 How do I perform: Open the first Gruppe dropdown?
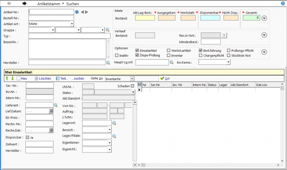click(53, 30)
